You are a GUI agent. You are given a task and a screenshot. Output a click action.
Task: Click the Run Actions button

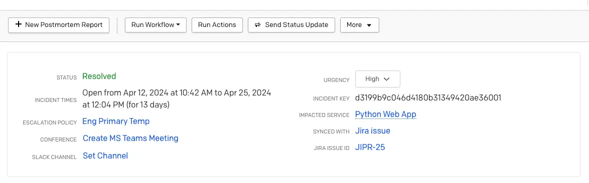click(217, 25)
